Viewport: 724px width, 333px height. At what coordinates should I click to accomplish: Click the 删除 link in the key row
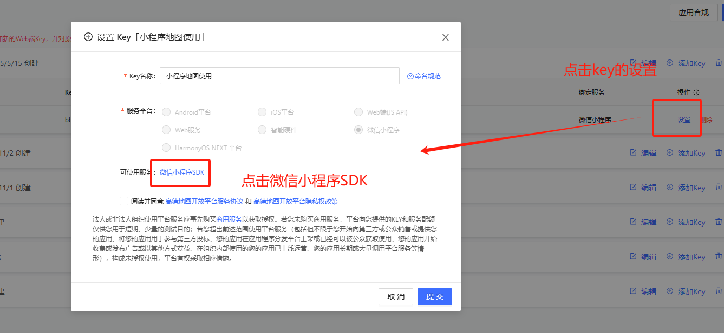[706, 120]
